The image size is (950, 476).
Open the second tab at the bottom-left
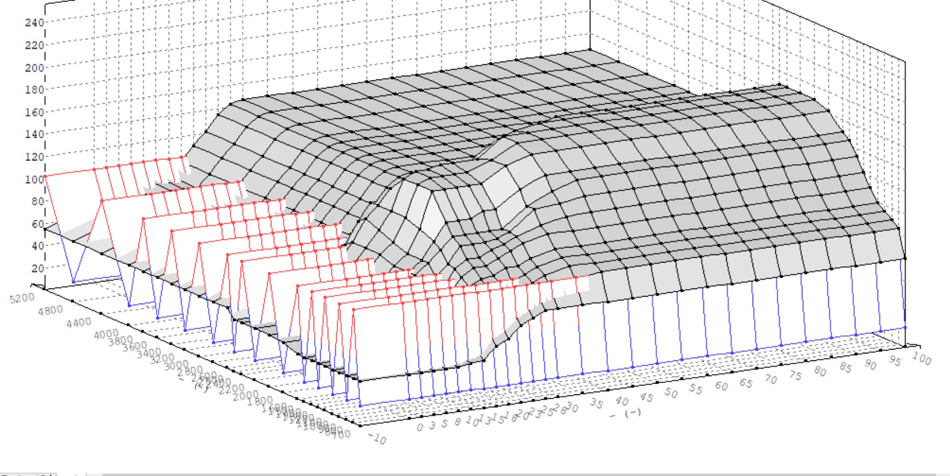(48, 474)
